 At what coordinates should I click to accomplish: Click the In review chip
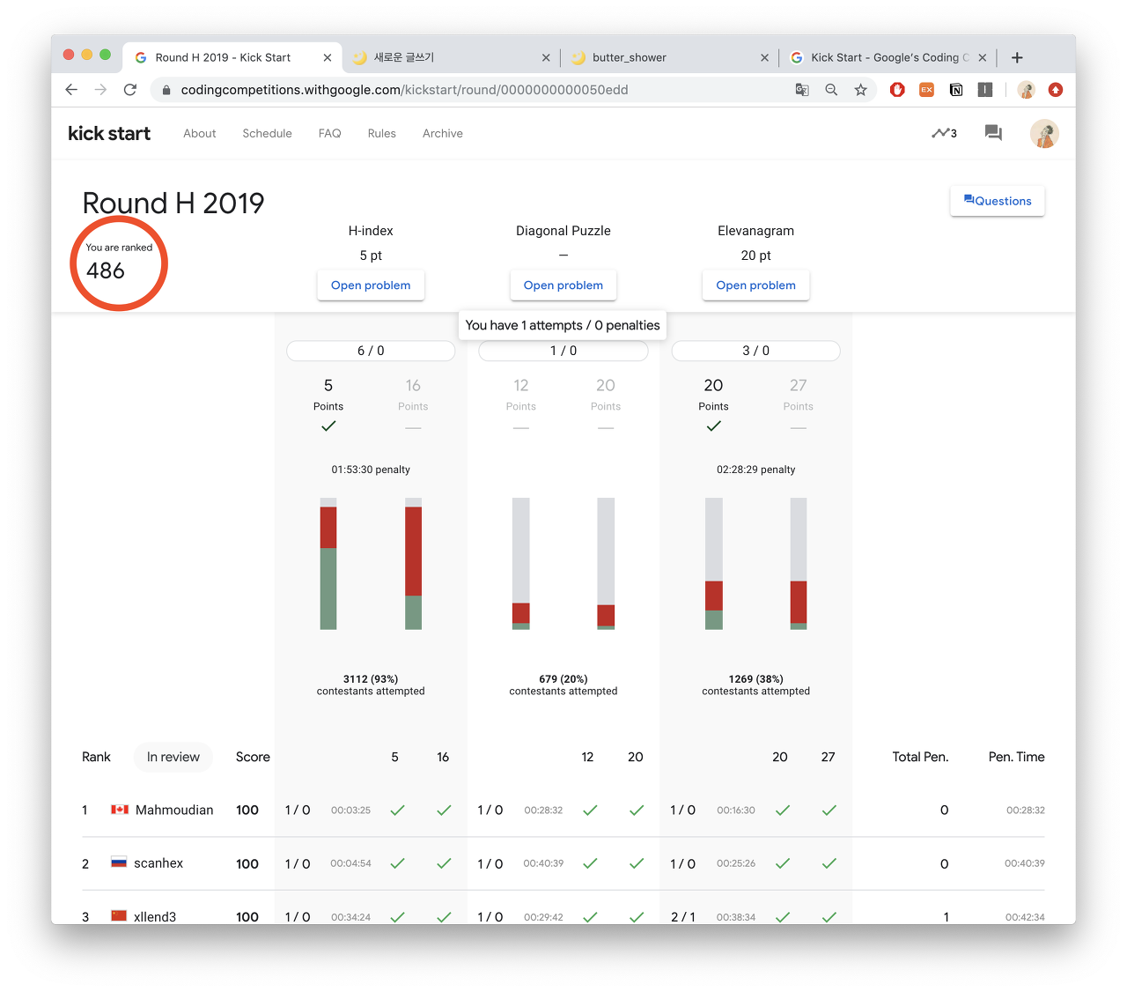coord(173,757)
